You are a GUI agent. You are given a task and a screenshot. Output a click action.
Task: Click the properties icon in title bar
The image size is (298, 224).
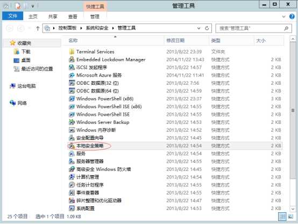17,6
